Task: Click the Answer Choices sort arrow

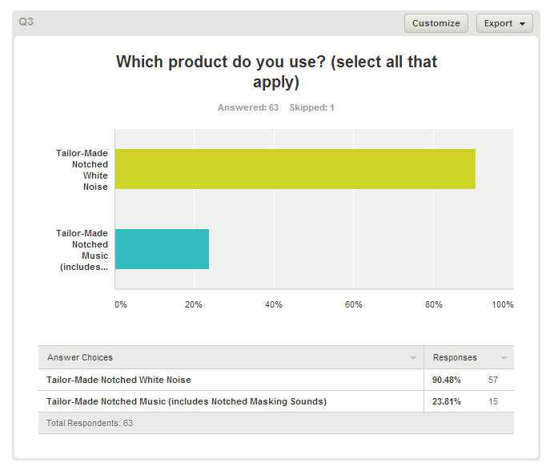Action: coord(413,358)
